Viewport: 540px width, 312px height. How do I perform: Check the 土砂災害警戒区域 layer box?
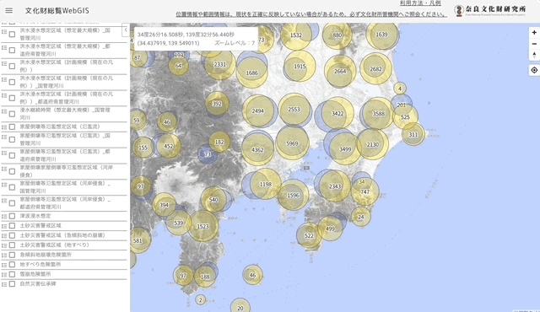click(x=12, y=226)
